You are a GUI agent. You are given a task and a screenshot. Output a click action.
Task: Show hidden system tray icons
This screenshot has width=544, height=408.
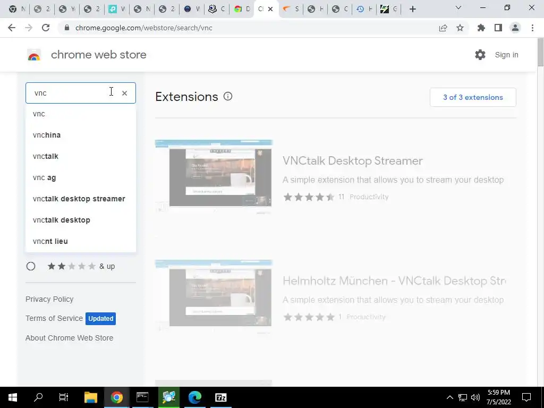click(449, 397)
